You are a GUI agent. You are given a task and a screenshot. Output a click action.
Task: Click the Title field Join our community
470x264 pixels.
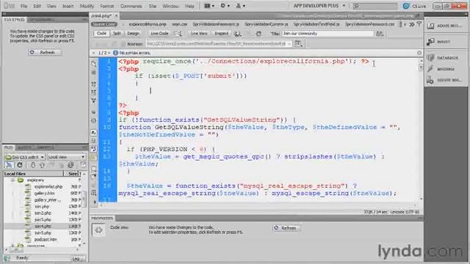tap(328, 34)
